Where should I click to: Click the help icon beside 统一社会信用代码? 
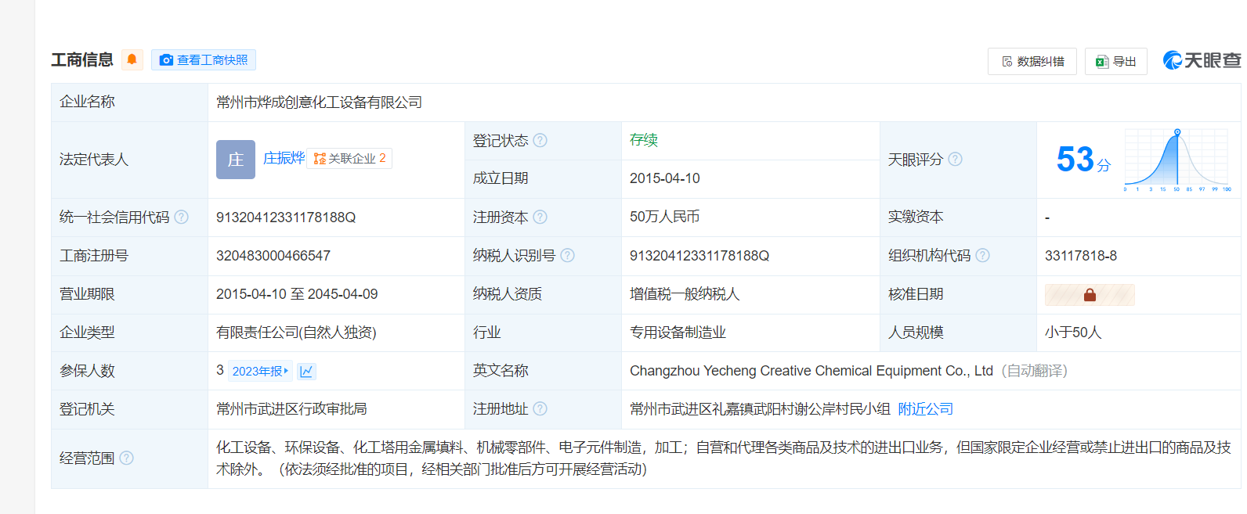click(x=182, y=217)
